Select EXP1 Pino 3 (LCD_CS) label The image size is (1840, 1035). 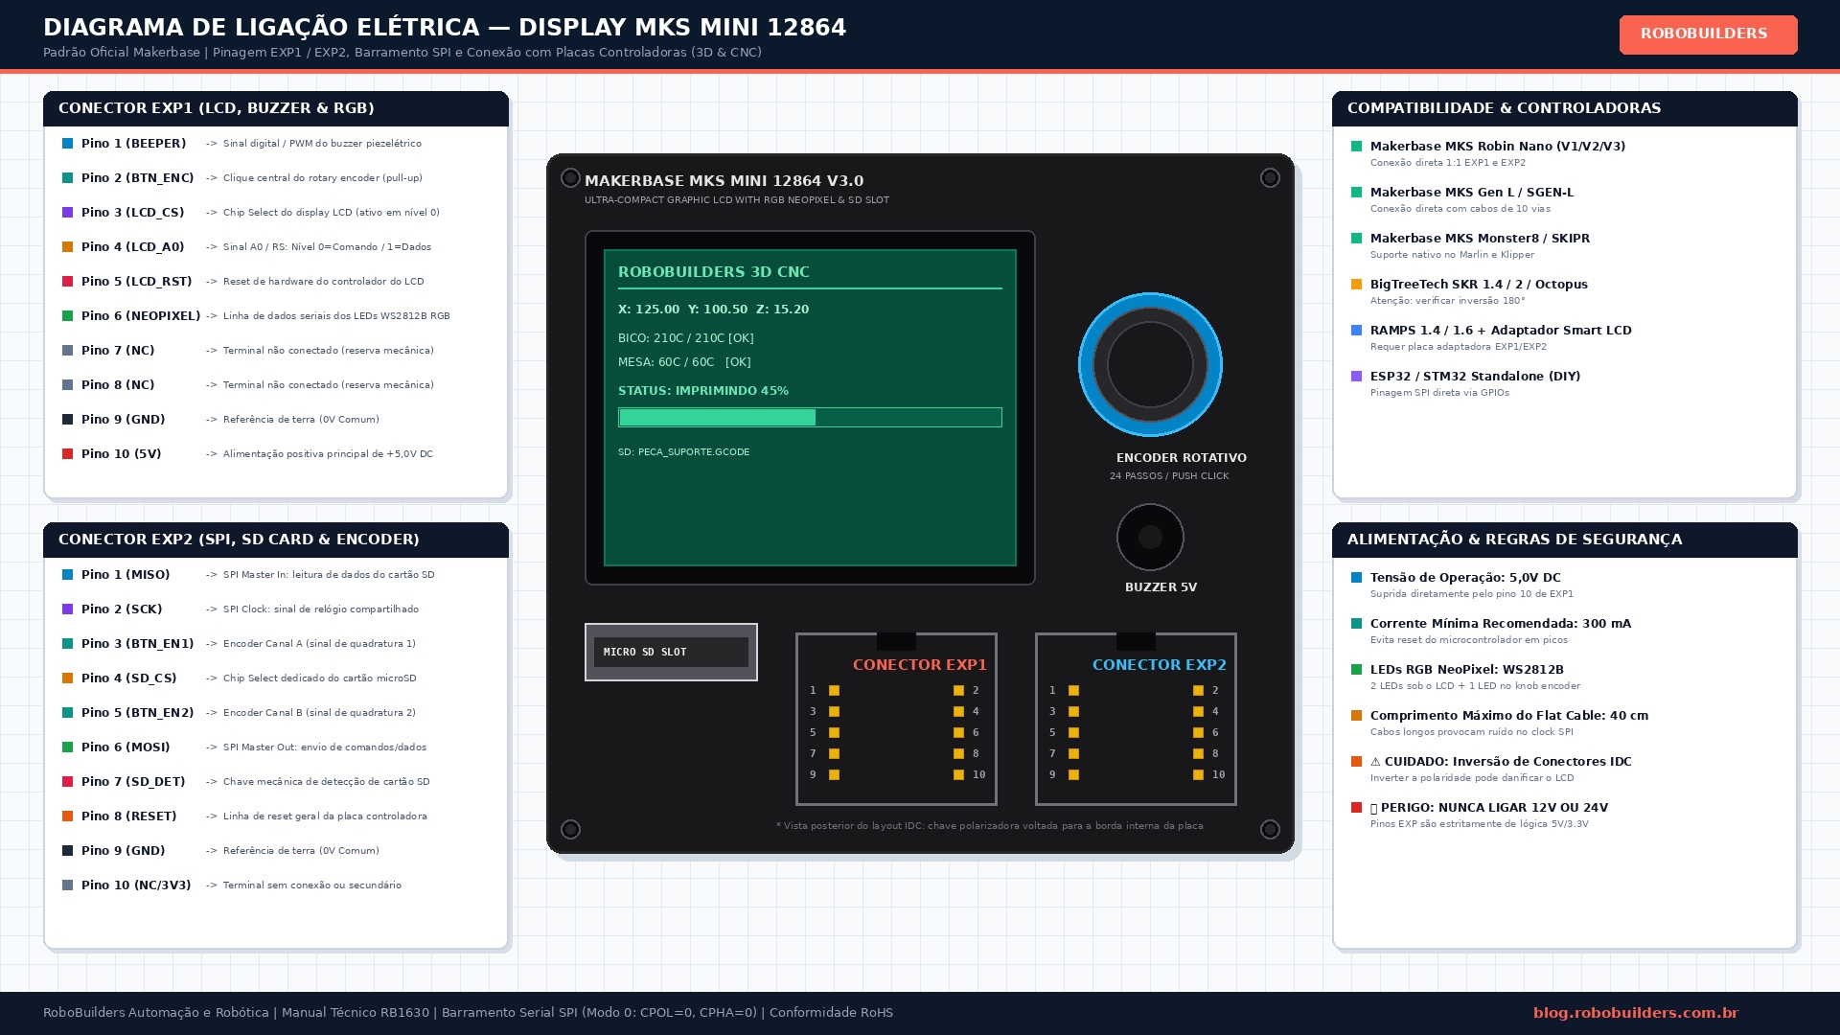[x=132, y=213]
